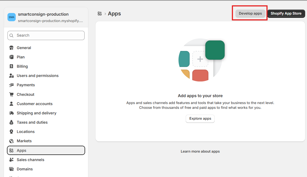307x177 pixels.
Task: Open Checkout settings
Action: click(x=46, y=94)
